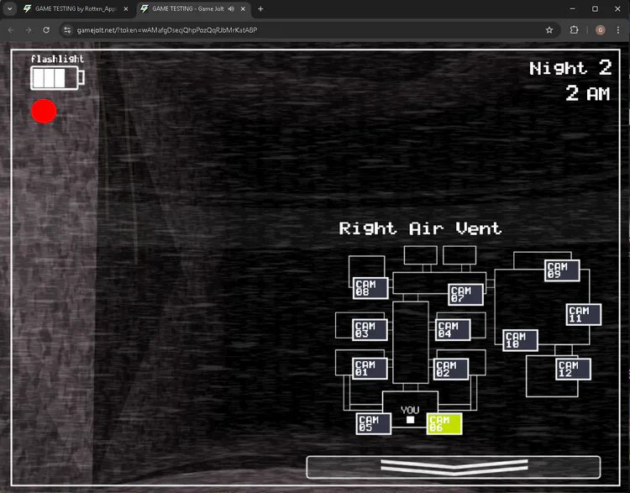This screenshot has height=493, width=630.
Task: Click the highlighted CAM 06 button
Action: [x=444, y=423]
